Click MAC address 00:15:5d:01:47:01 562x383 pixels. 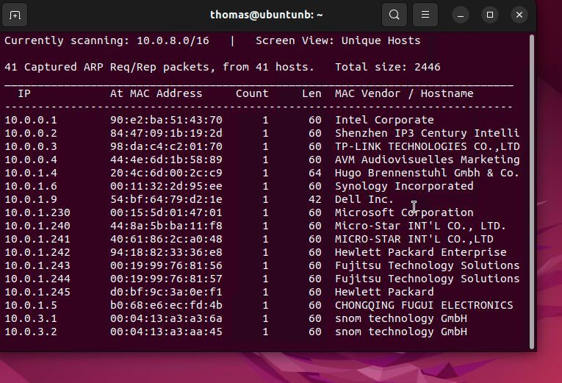coord(166,212)
